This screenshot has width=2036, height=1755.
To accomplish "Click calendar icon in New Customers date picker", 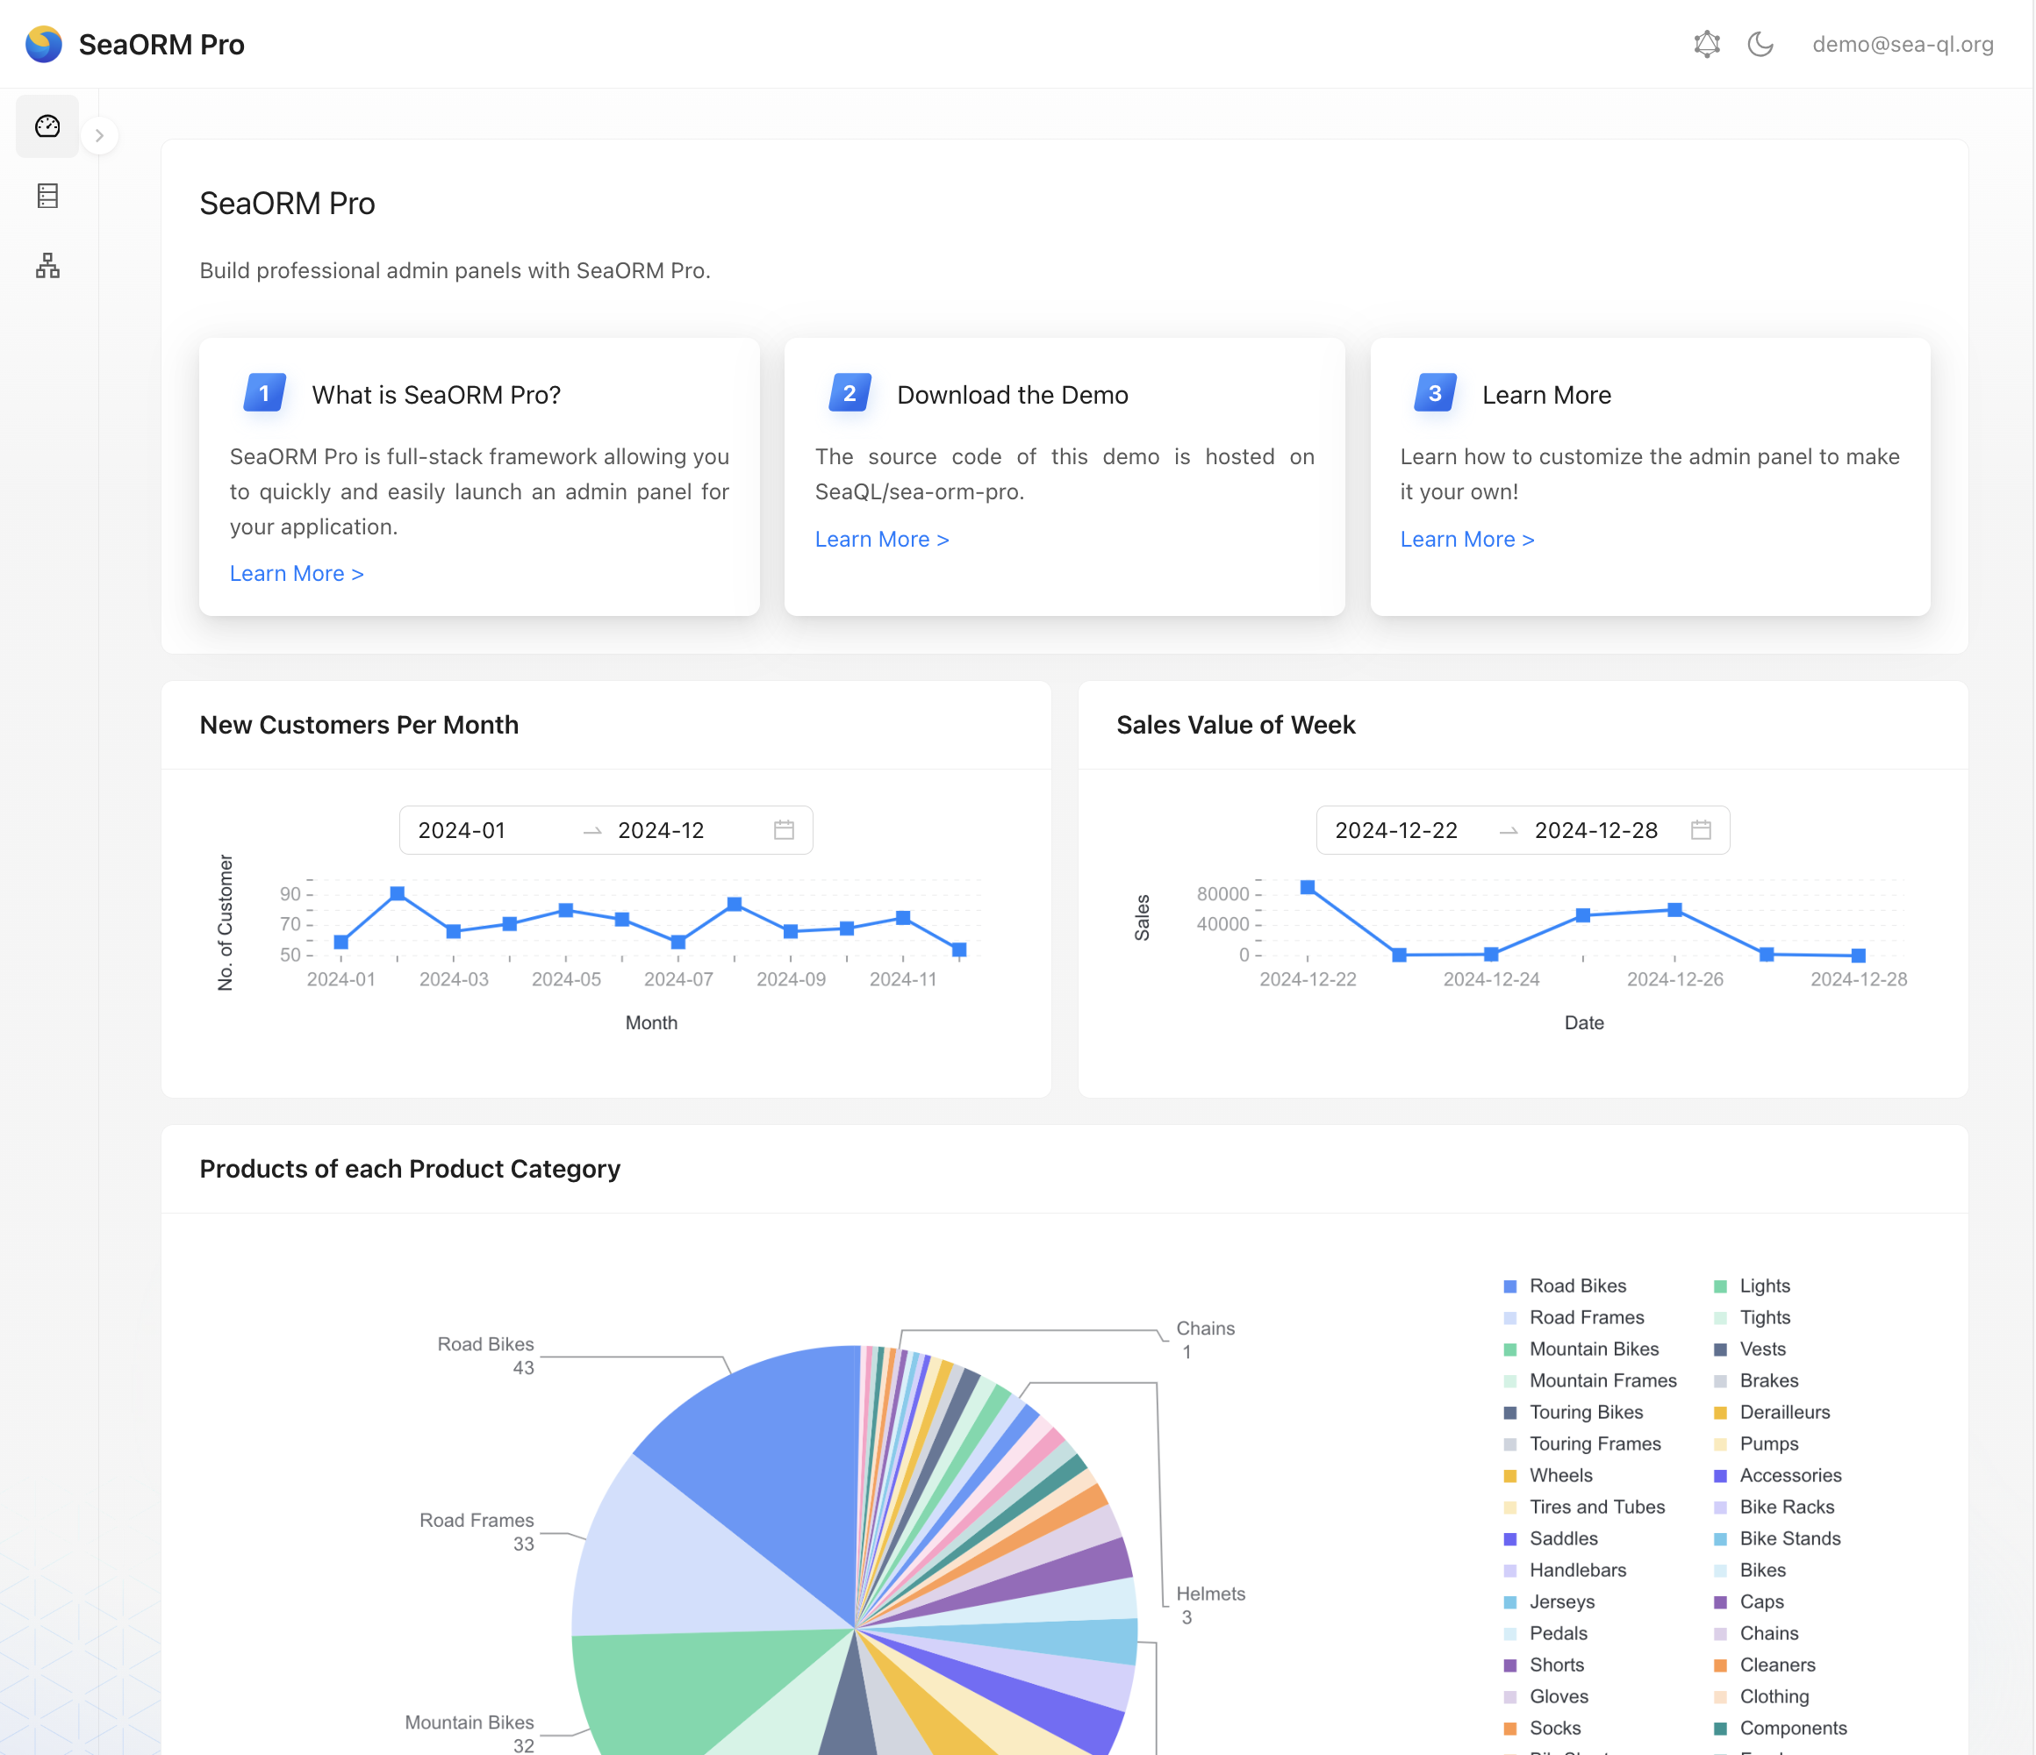I will click(x=783, y=830).
